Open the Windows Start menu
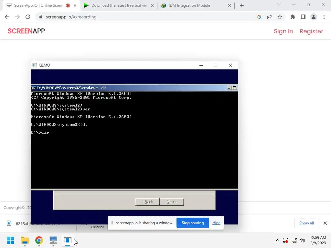 [11, 240]
